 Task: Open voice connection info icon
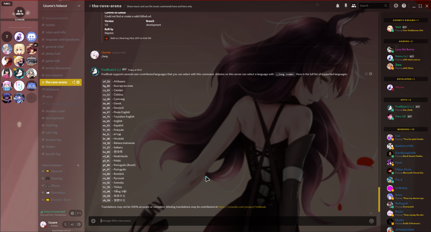pyautogui.click(x=72, y=213)
